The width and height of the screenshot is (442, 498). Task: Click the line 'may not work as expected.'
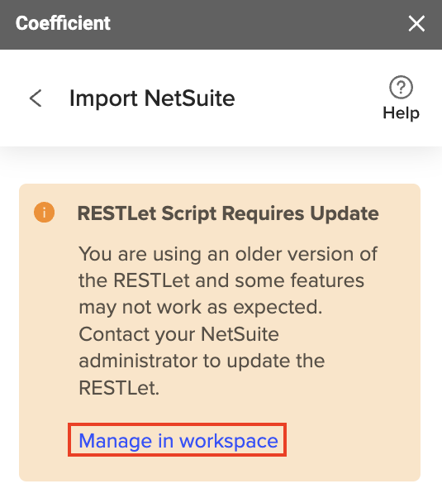pyautogui.click(x=201, y=308)
